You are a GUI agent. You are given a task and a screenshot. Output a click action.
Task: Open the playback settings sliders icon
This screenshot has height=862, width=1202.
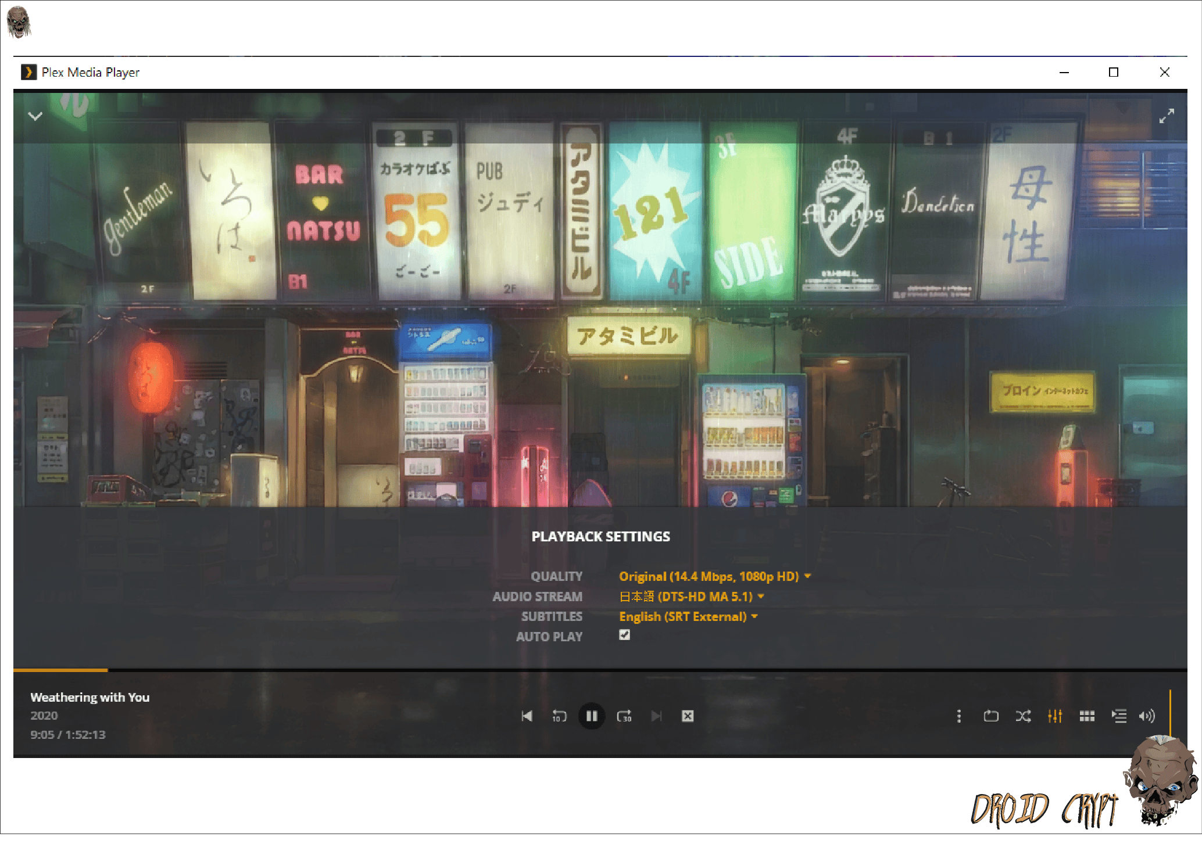(1056, 716)
